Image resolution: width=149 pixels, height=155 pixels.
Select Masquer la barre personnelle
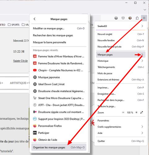point(59,42)
